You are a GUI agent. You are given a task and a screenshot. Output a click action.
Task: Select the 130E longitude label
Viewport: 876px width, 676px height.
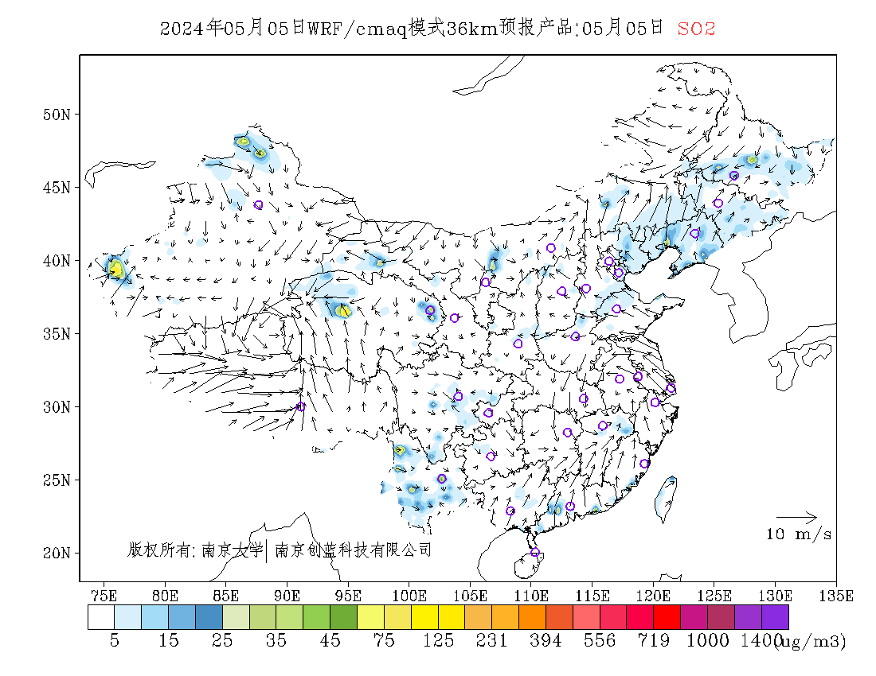click(775, 596)
